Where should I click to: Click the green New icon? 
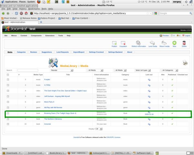[x=174, y=43]
